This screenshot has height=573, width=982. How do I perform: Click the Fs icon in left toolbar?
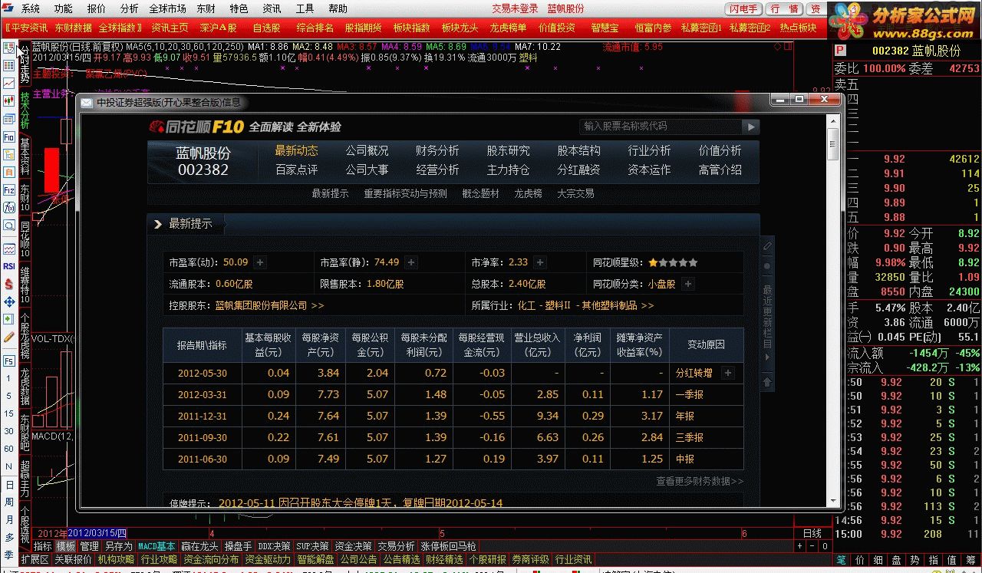8,361
